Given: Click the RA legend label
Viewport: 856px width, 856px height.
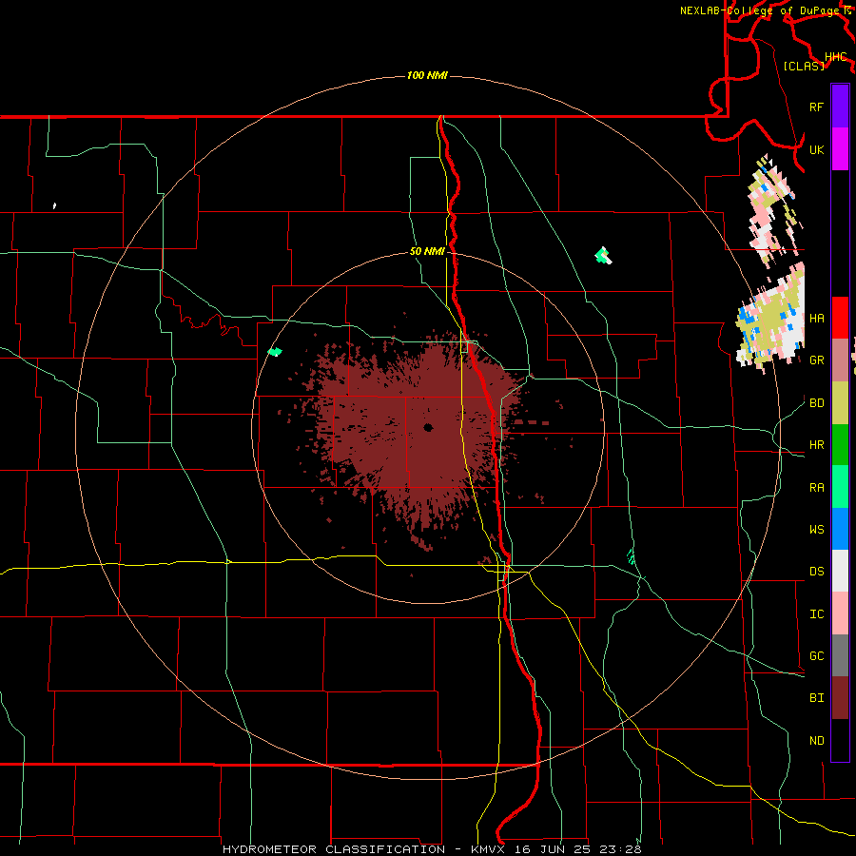Looking at the screenshot, I should (816, 488).
